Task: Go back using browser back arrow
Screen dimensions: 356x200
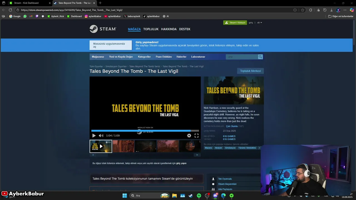Action: coord(4,10)
